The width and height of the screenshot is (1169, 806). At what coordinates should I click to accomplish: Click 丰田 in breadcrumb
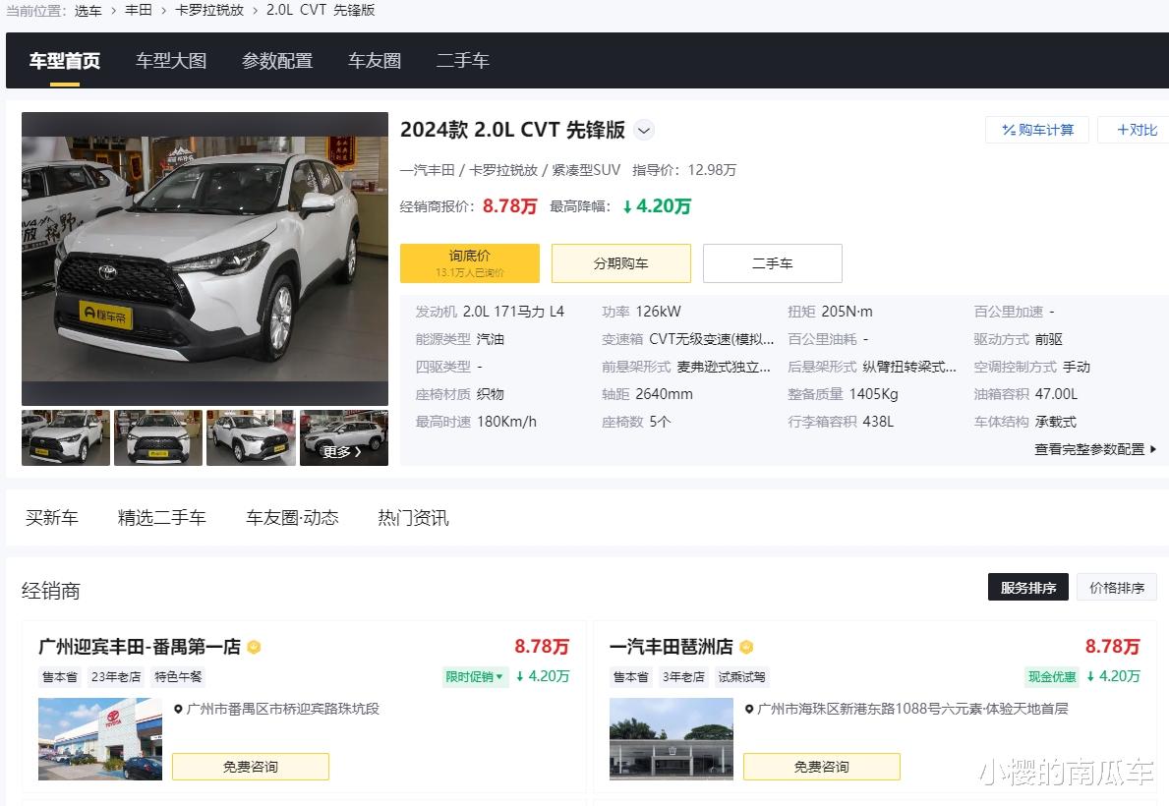tap(139, 11)
